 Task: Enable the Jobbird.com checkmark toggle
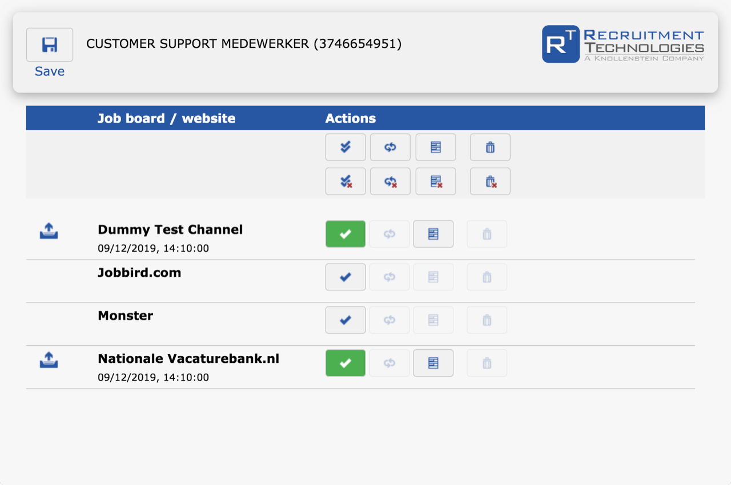click(x=345, y=277)
